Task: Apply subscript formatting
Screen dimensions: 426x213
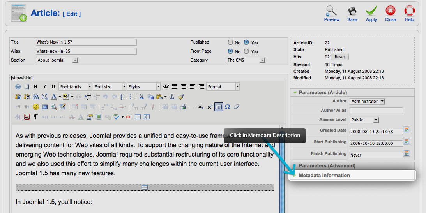Action: pos(200,107)
